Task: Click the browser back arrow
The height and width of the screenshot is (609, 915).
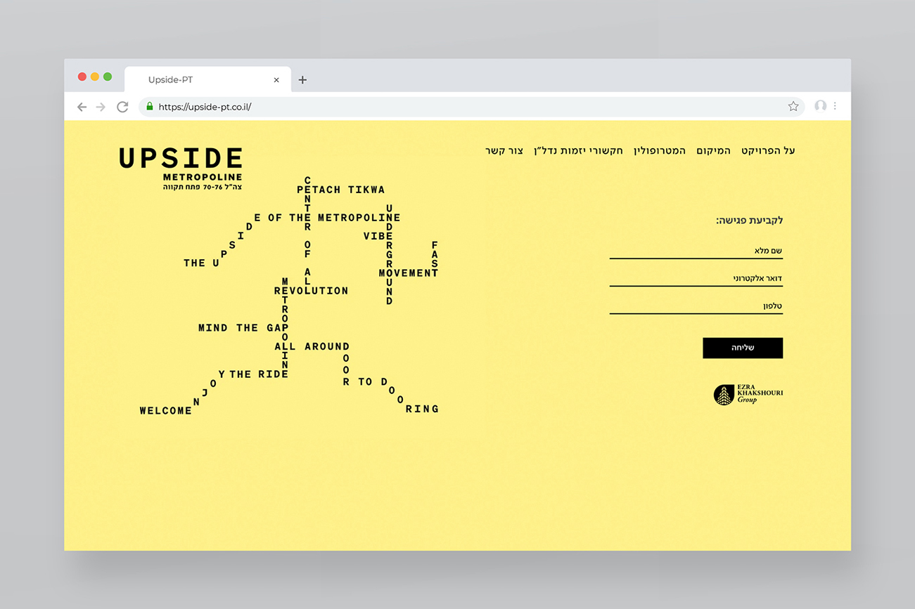Action: (x=82, y=107)
